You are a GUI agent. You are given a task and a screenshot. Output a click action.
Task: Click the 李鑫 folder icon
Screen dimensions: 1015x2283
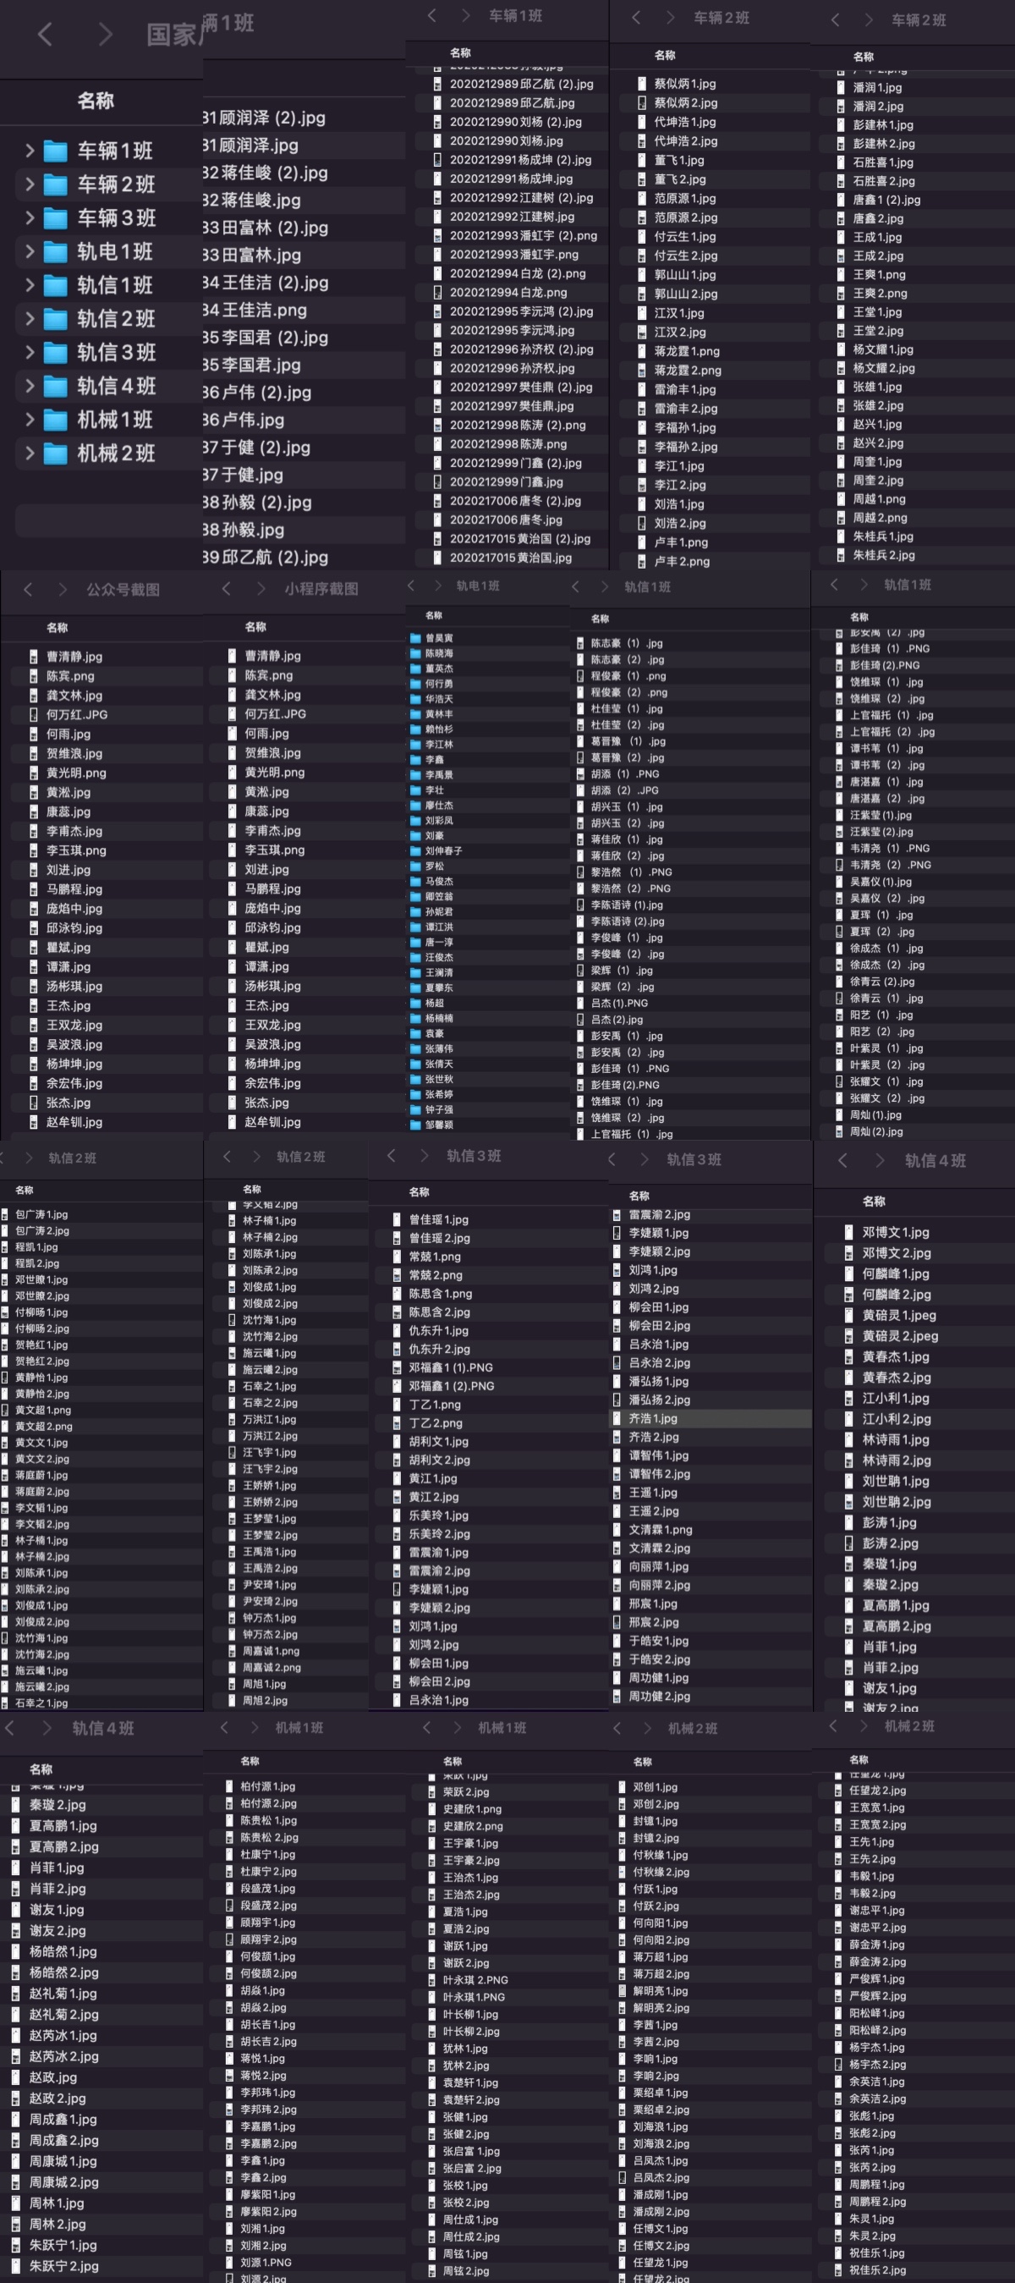[415, 760]
